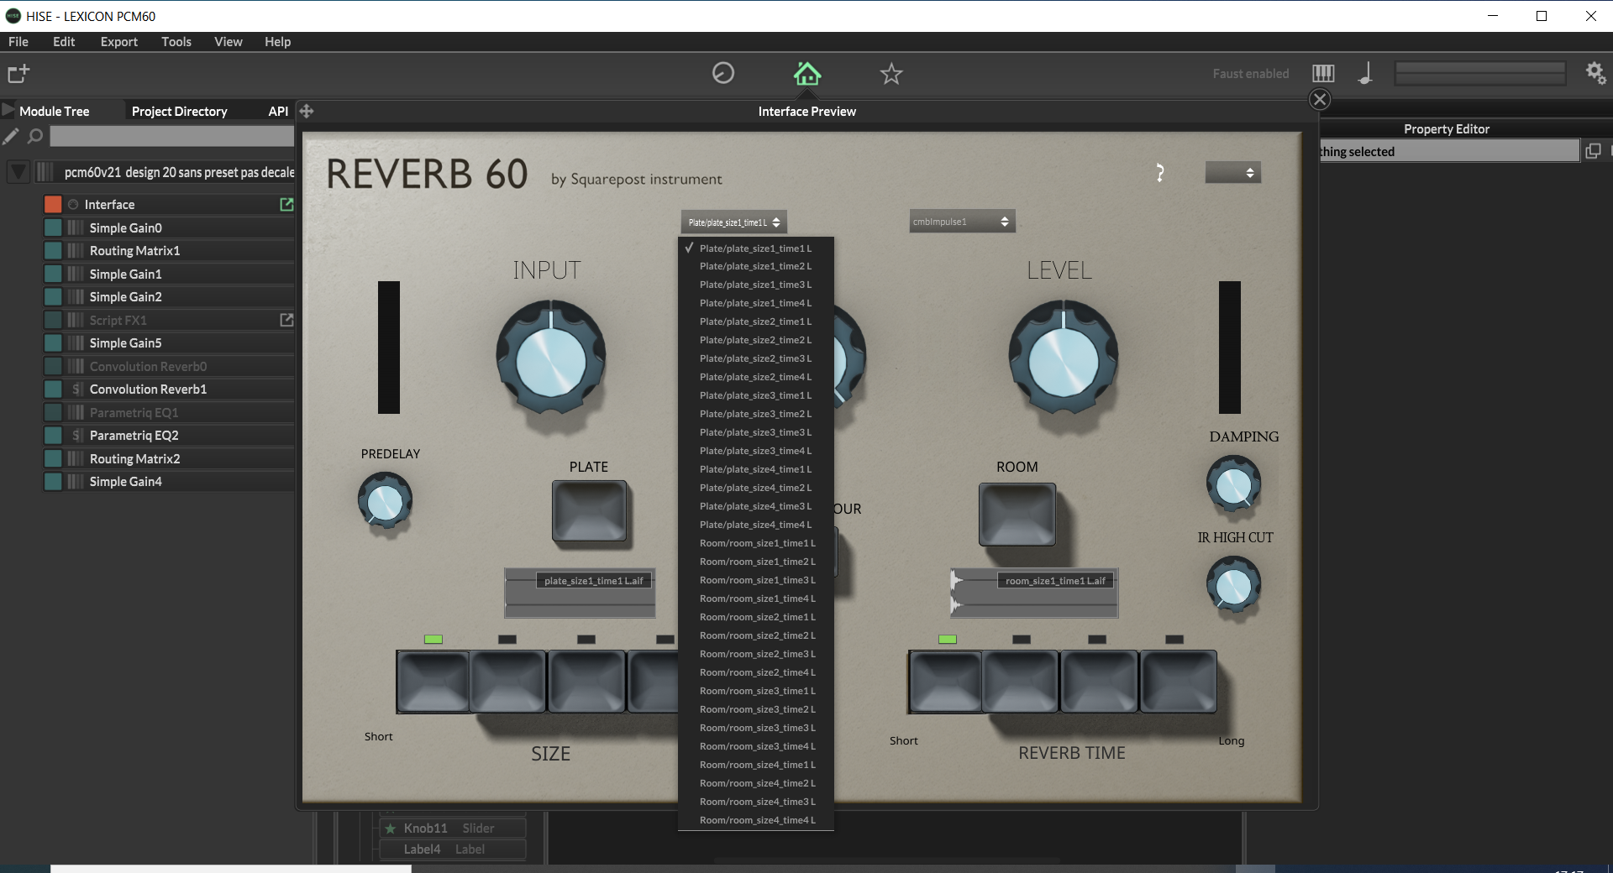Click the PREDELAY knob
The height and width of the screenshot is (873, 1613).
(x=385, y=501)
